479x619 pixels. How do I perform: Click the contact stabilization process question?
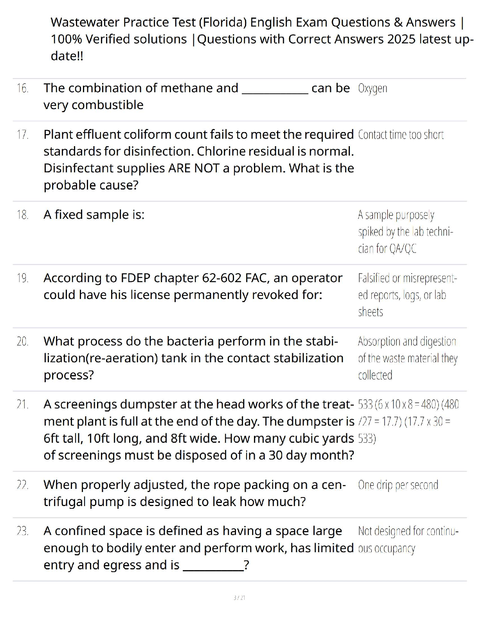tap(193, 358)
